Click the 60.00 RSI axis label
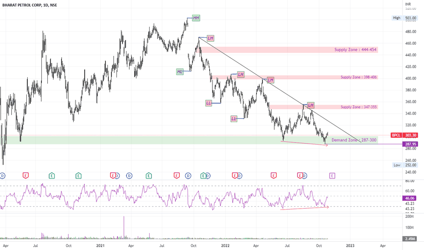The width and height of the screenshot is (424, 250). pos(410,191)
